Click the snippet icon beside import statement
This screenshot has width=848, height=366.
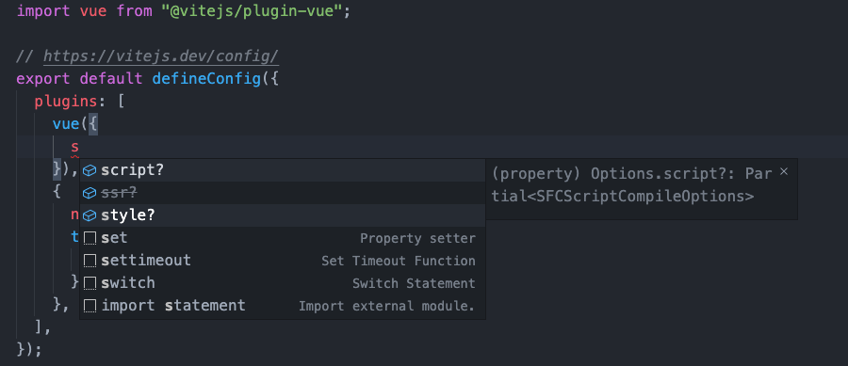90,306
